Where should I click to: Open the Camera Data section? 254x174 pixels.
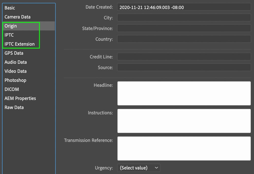click(x=18, y=17)
